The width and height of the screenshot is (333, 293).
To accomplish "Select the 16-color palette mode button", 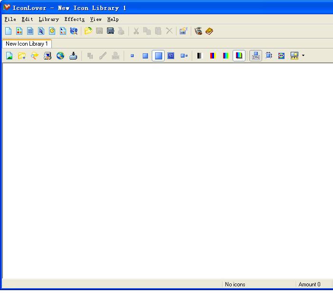I will (213, 56).
